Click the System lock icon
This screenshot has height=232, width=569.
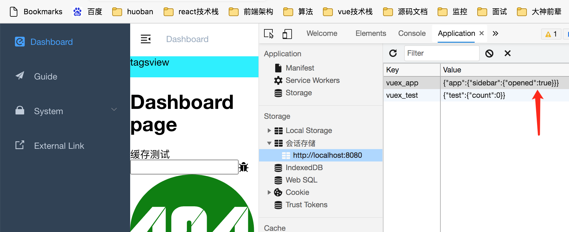tap(20, 110)
